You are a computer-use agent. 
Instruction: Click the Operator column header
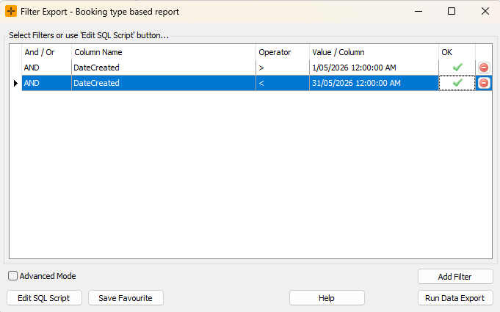[x=283, y=52]
